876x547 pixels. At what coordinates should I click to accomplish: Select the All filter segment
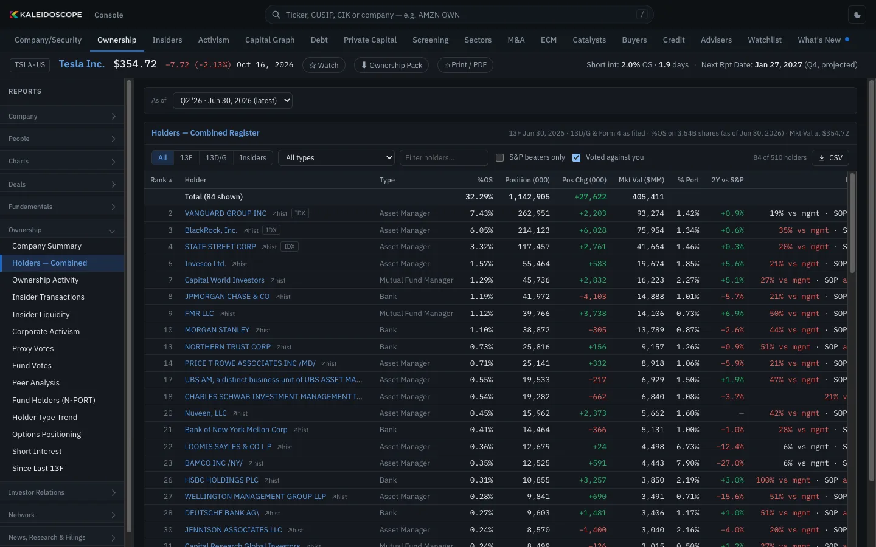162,157
